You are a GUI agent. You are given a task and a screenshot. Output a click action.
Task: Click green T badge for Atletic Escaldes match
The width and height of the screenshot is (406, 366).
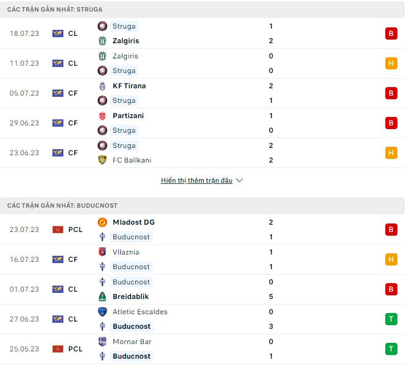pyautogui.click(x=391, y=319)
